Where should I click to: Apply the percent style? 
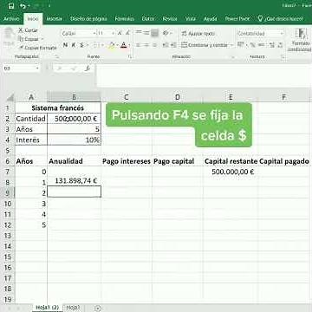[x=252, y=45]
